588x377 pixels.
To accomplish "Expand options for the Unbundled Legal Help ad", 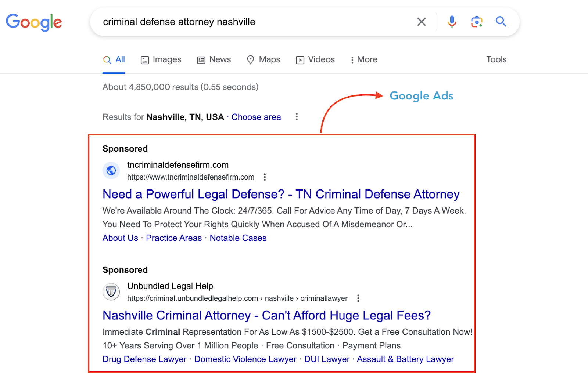I will point(358,298).
